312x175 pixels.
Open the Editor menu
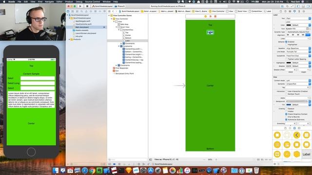tap(59, 1)
